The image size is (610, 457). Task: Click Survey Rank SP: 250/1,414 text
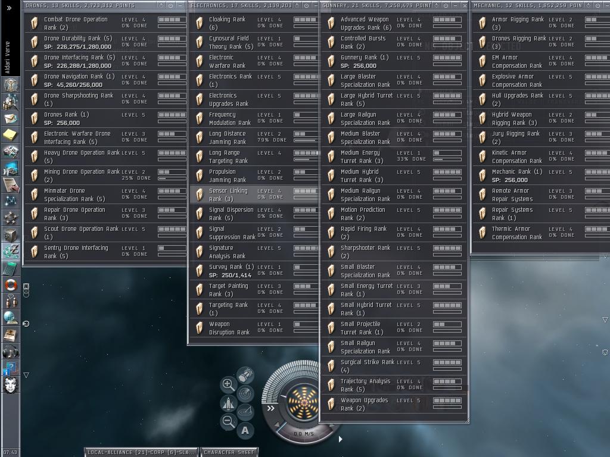click(230, 275)
